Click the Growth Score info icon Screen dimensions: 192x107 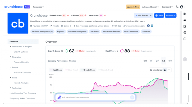62,51
